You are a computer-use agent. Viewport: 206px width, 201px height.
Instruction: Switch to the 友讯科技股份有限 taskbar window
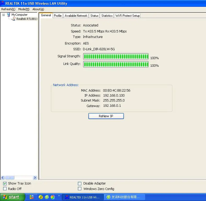coord(124,197)
